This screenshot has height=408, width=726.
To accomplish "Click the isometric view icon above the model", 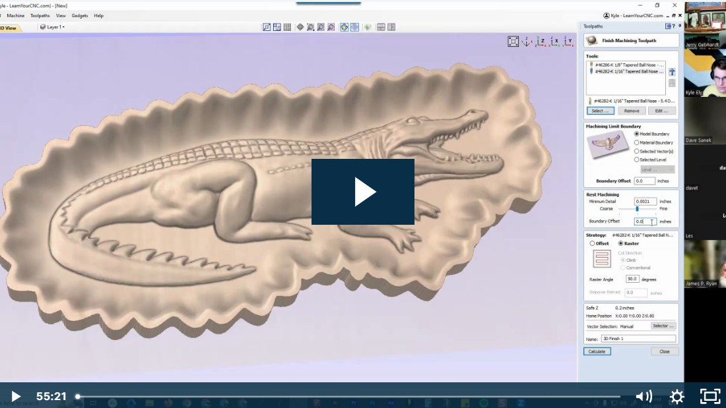I will pyautogui.click(x=526, y=41).
